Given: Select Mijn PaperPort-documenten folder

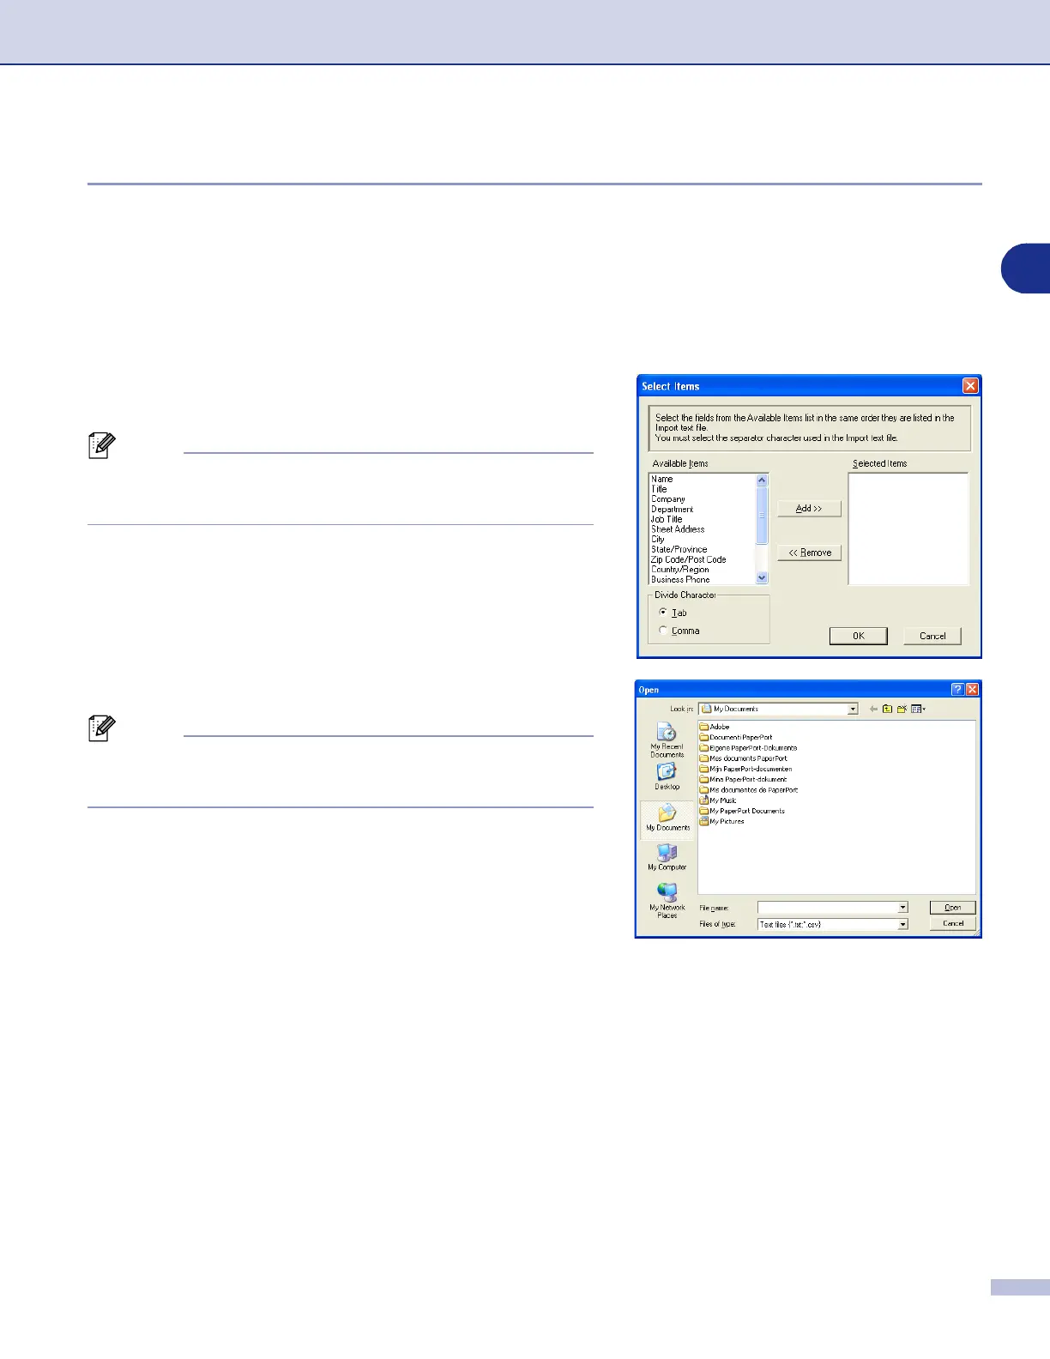Looking at the screenshot, I should click(745, 769).
